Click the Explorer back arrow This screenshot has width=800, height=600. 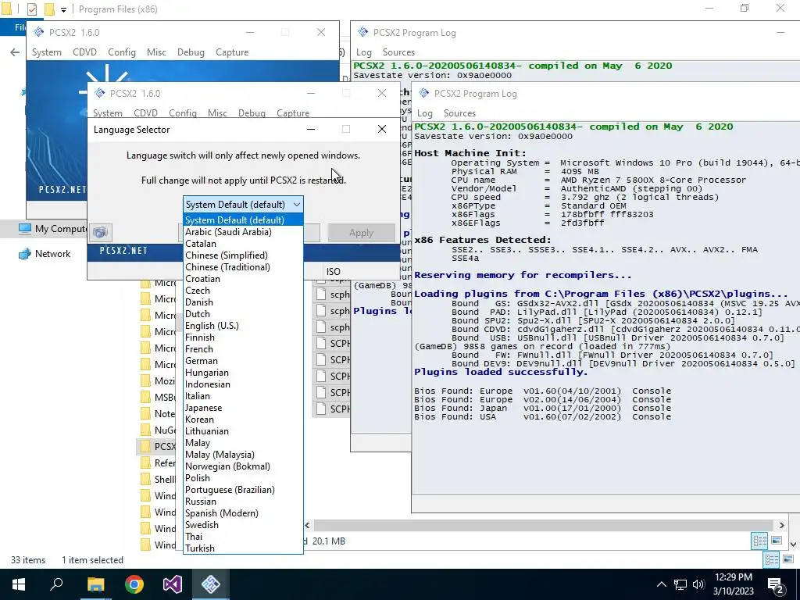[x=16, y=52]
